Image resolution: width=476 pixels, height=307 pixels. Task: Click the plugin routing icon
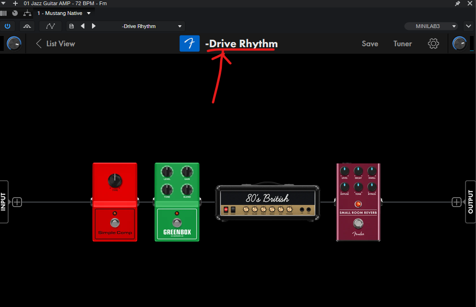28,13
